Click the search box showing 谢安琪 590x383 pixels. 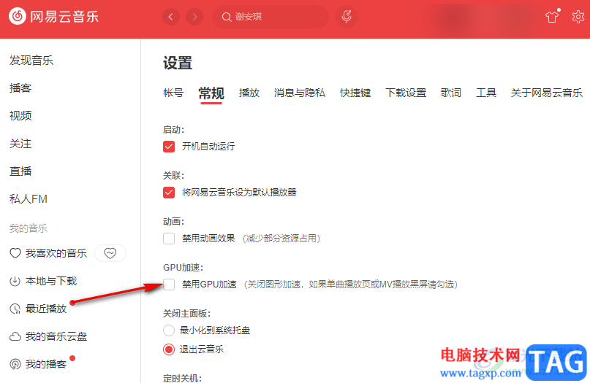coord(271,17)
